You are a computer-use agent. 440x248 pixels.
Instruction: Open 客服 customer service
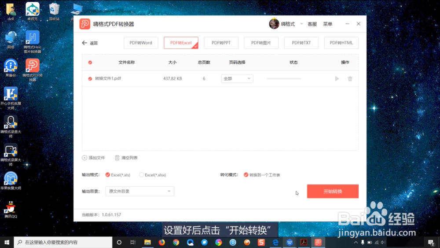pos(312,24)
